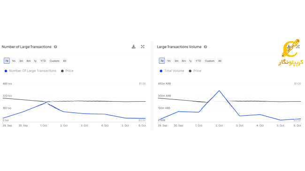Choose Custom range in Number of Large Transactions
This screenshot has height=171, width=305.
click(54, 61)
